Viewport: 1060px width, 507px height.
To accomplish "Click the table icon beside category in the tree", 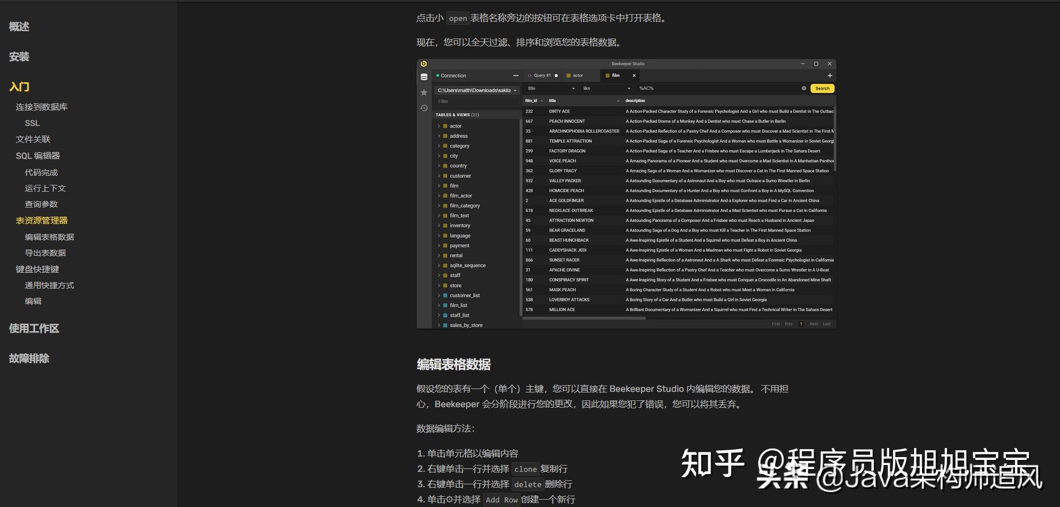I will (445, 146).
